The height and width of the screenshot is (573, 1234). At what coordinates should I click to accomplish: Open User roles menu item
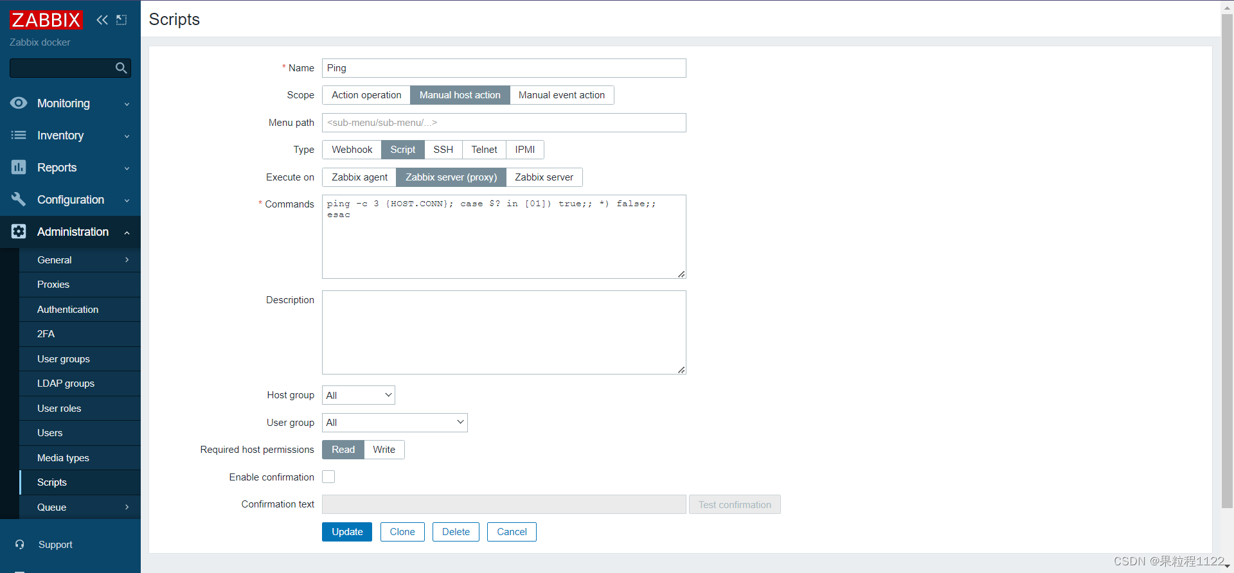(80, 409)
